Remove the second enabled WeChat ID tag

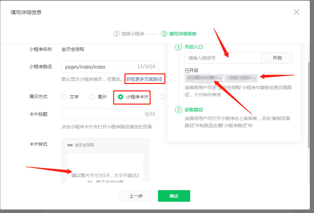[x=254, y=78]
